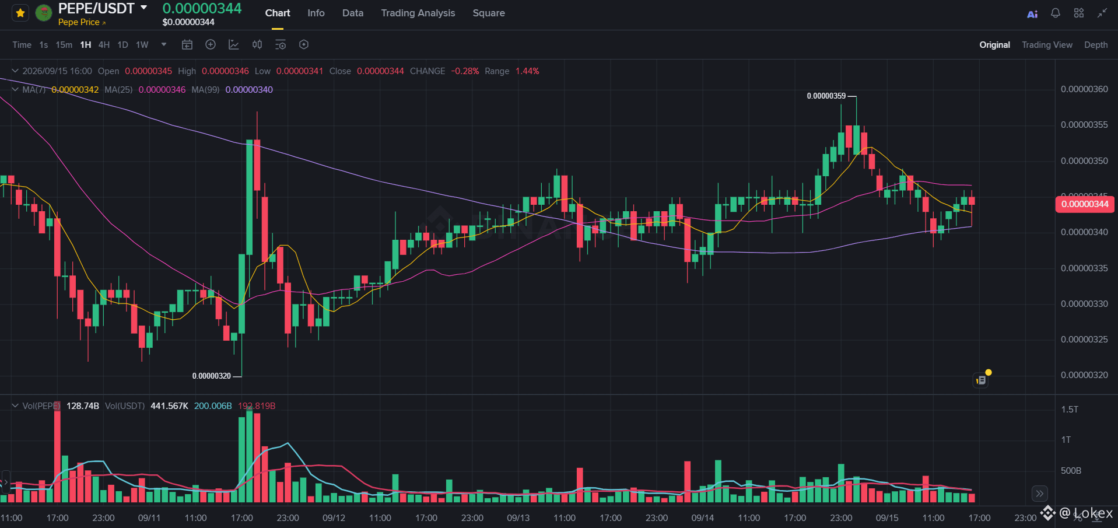Switch to the Square tab
1118x528 pixels.
(489, 13)
